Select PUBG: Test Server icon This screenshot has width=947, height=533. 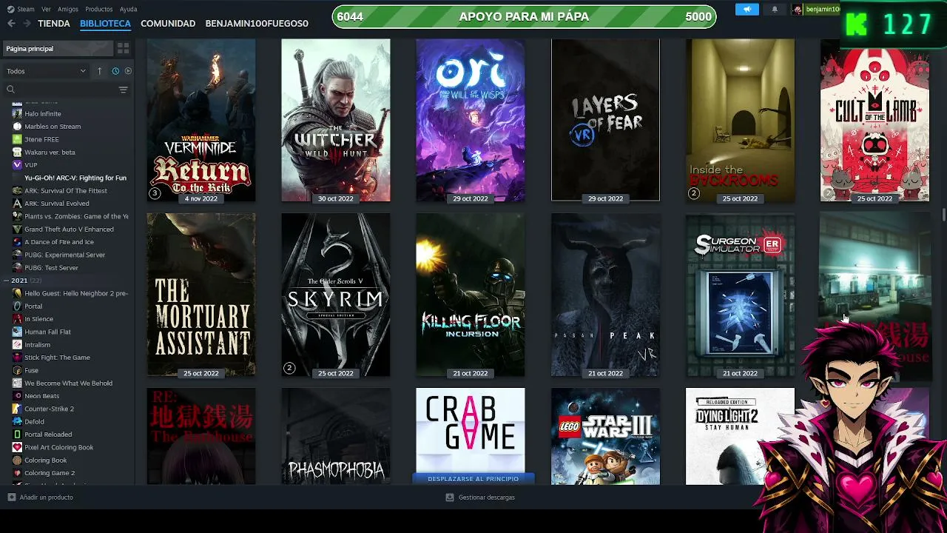click(x=18, y=268)
